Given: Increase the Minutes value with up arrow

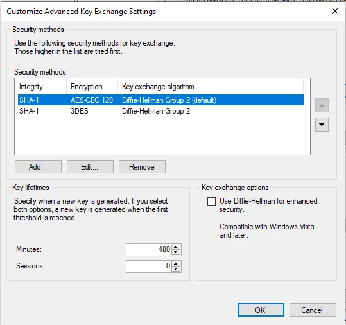Looking at the screenshot, I should coord(176,247).
